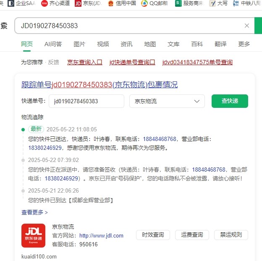The image size is (262, 261).
Task: Open the 齐心渠道 bookmark
Action: 55,3
